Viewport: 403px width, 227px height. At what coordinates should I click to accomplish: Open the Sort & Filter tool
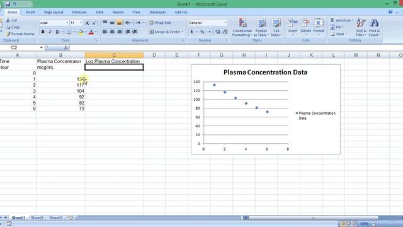361,28
